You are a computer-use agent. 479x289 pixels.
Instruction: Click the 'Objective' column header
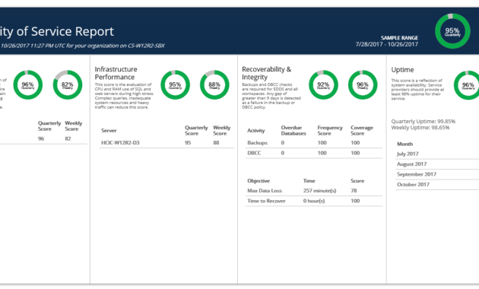[x=259, y=181]
